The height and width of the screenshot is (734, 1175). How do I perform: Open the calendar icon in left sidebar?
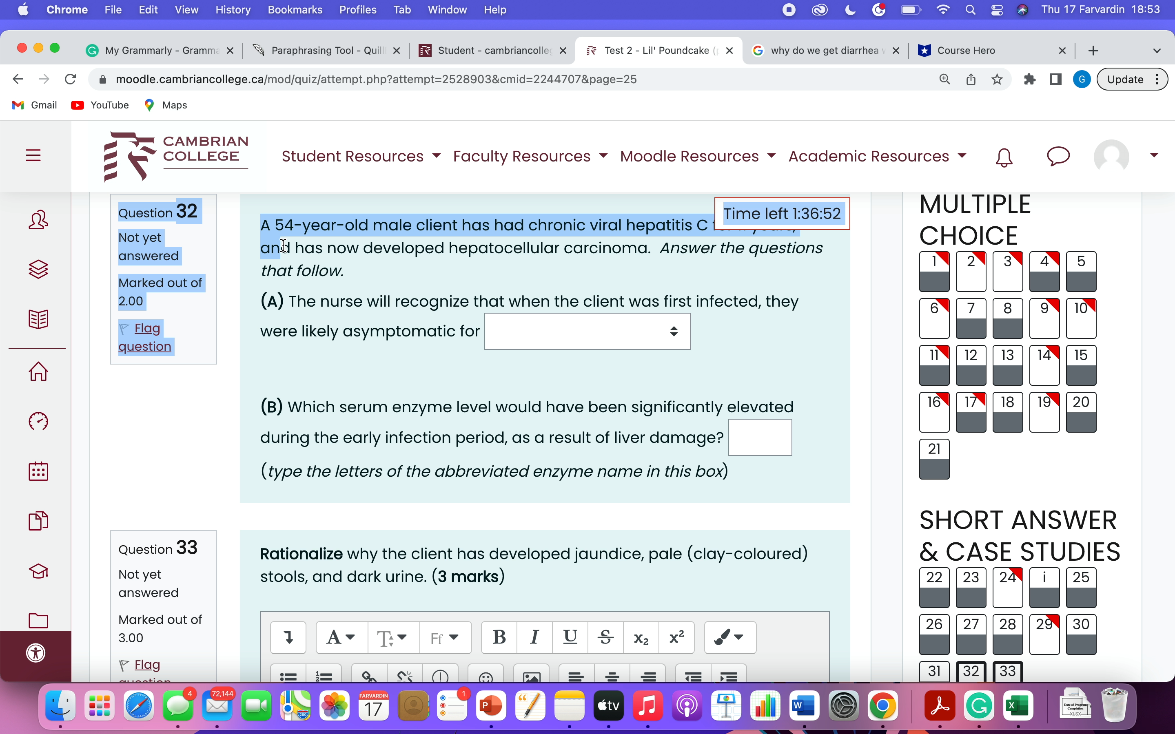pos(38,471)
